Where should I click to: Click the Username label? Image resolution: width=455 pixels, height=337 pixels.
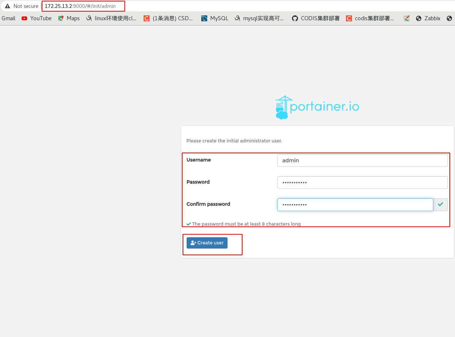click(199, 160)
